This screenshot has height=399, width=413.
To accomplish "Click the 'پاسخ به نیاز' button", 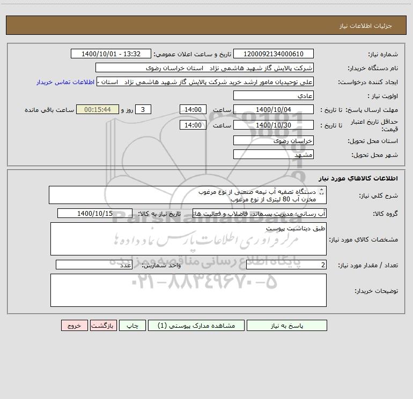I will 287,325.
